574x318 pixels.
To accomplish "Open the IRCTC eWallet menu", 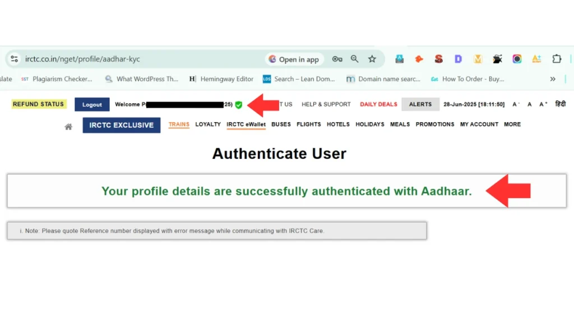I will 246,125.
